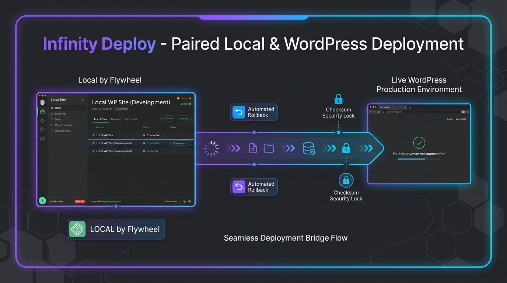Screen dimensions: 507x283
Task: Open the dotted gear icon in Local's sidebar
Action: (42, 139)
